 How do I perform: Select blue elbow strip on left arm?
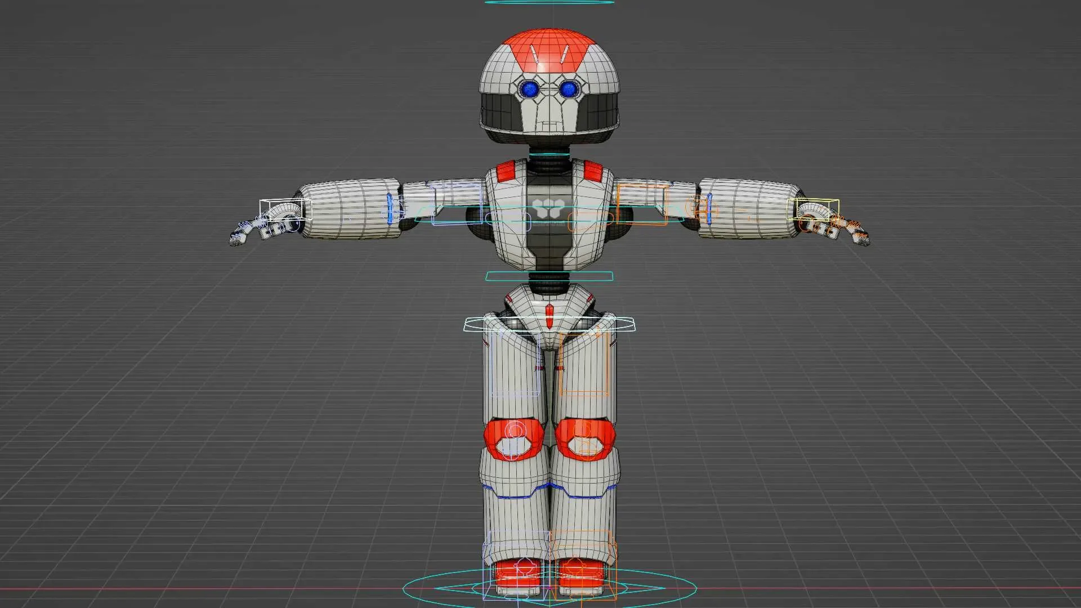click(390, 208)
